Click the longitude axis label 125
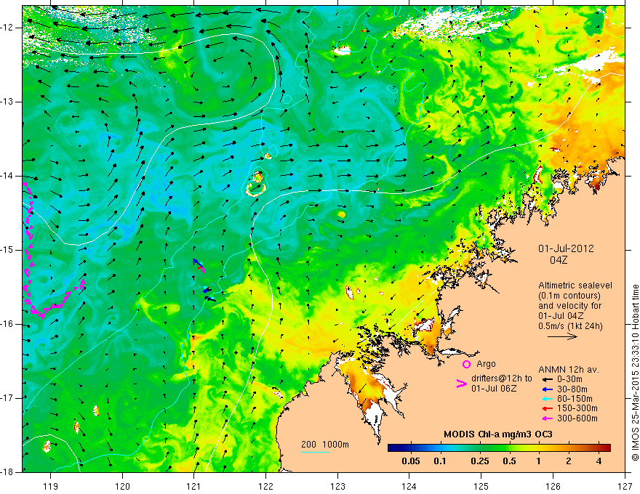Image resolution: width=640 pixels, height=494 pixels. click(x=481, y=487)
